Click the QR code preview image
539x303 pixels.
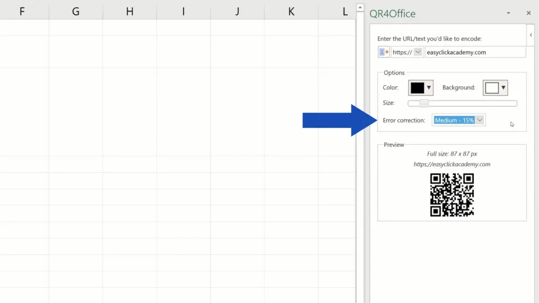[x=452, y=195]
